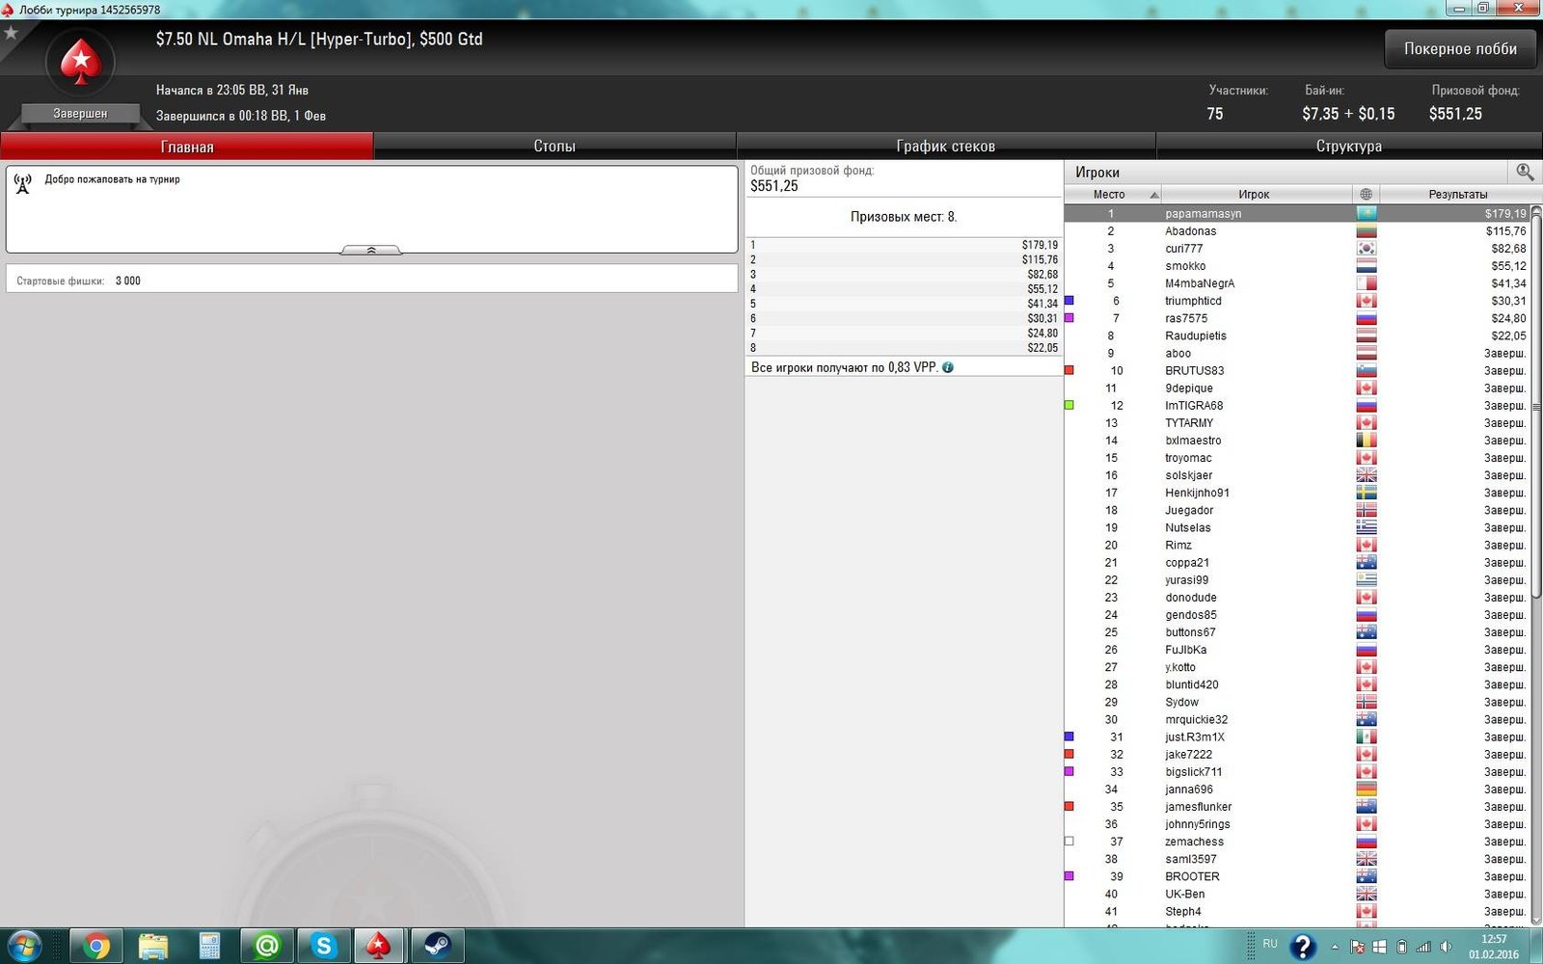Click the broadcast antenna chat icon
The height and width of the screenshot is (964, 1543).
click(23, 183)
